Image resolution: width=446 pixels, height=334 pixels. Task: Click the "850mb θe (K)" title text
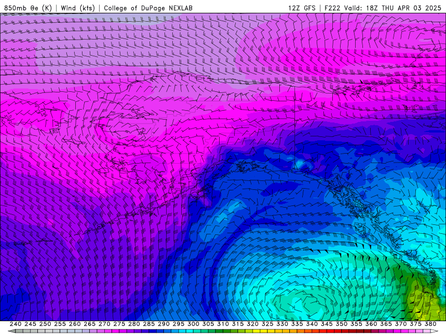point(28,8)
